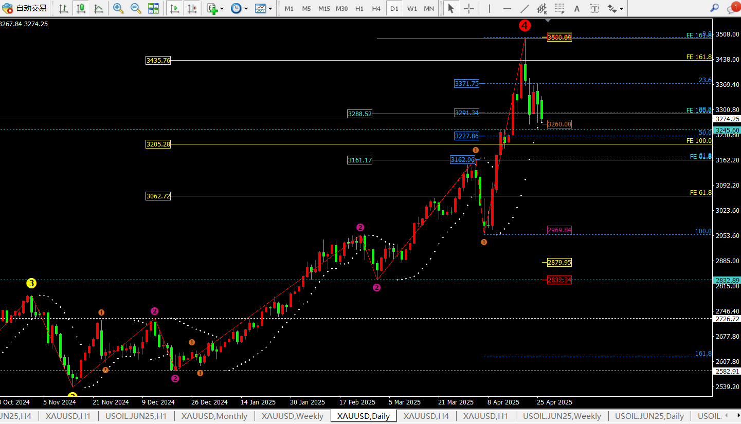This screenshot has height=424, width=741.
Task: Select the trendline drawing tool
Action: click(525, 8)
